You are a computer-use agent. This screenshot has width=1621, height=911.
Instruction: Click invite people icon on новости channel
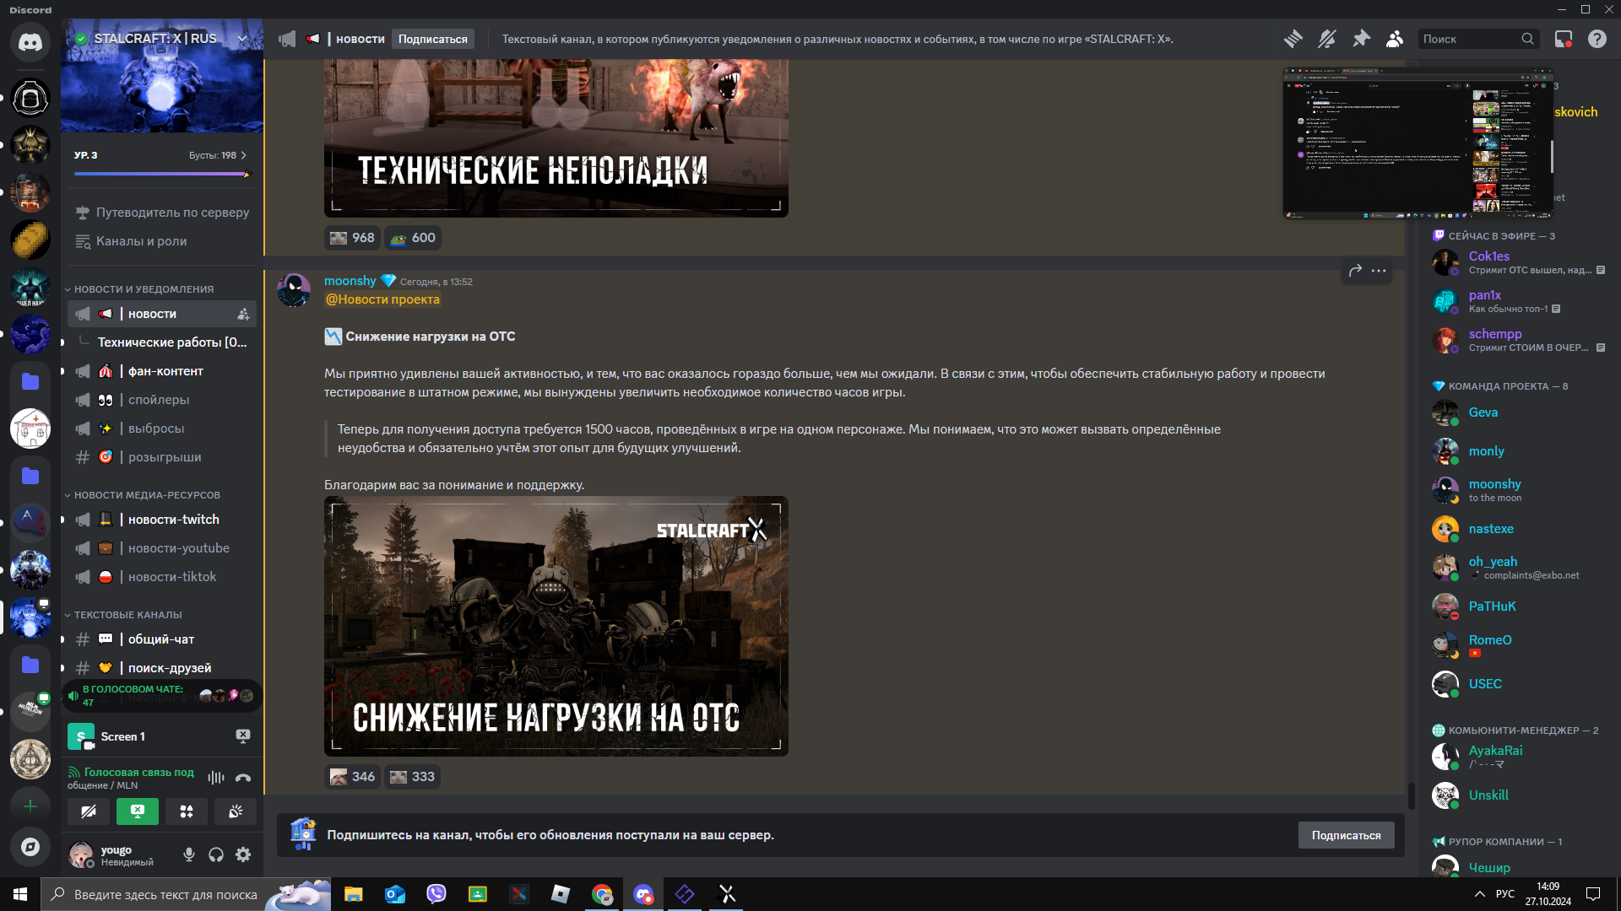coord(243,314)
